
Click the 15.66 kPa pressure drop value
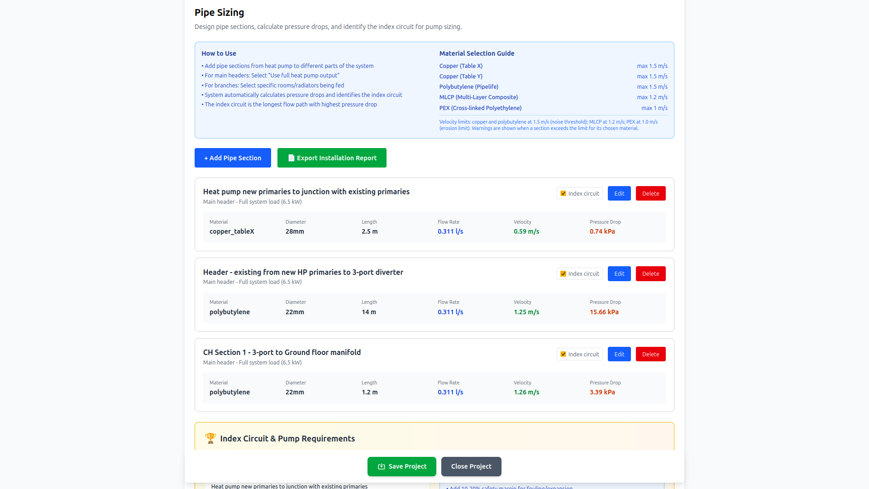coord(604,312)
